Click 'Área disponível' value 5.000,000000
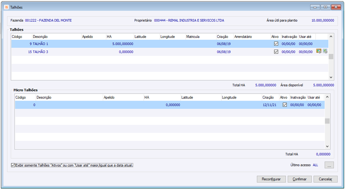This screenshot has height=189, width=345. pyautogui.click(x=323, y=85)
